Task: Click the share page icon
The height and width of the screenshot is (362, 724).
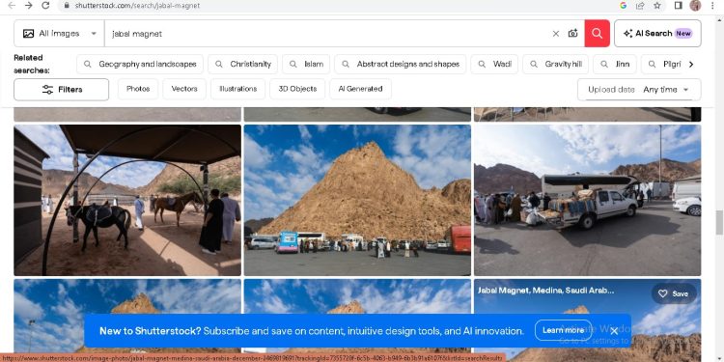Action: (x=640, y=6)
